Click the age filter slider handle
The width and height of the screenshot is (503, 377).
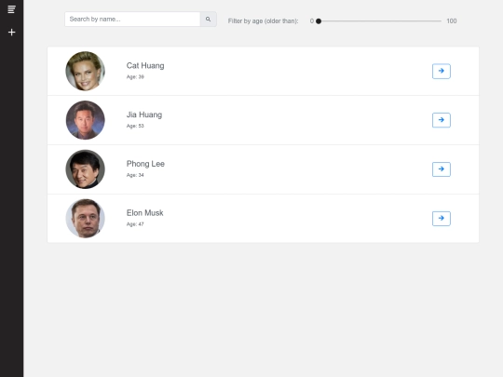pos(319,21)
